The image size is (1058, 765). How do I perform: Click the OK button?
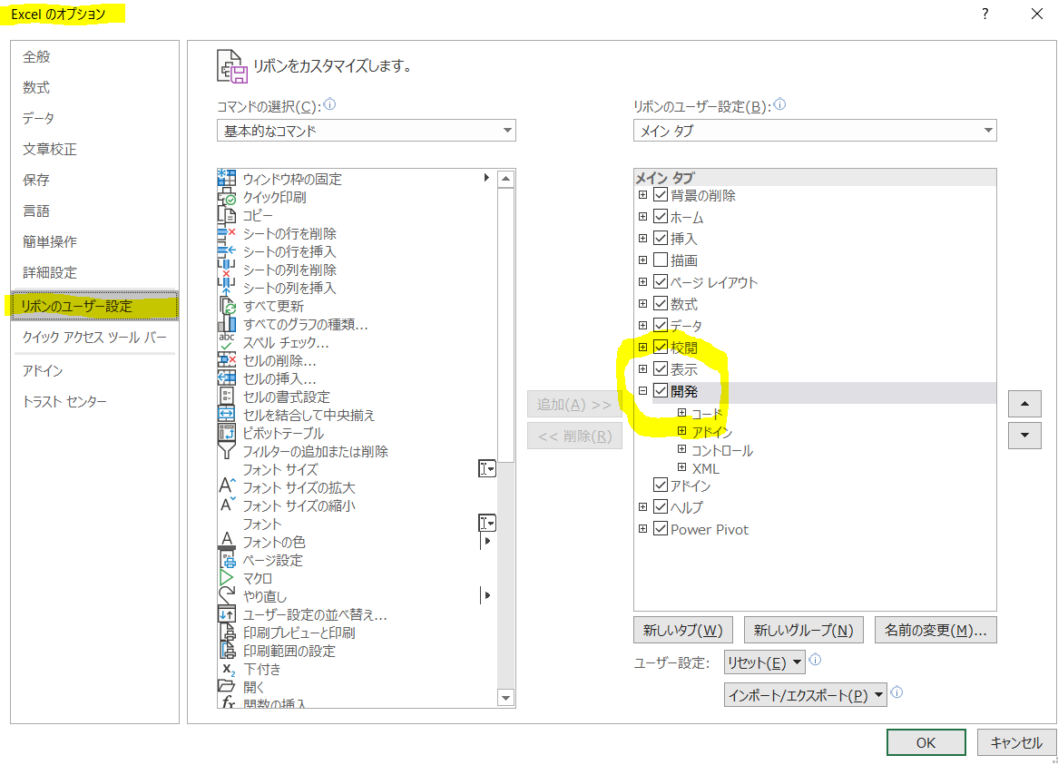(x=926, y=742)
